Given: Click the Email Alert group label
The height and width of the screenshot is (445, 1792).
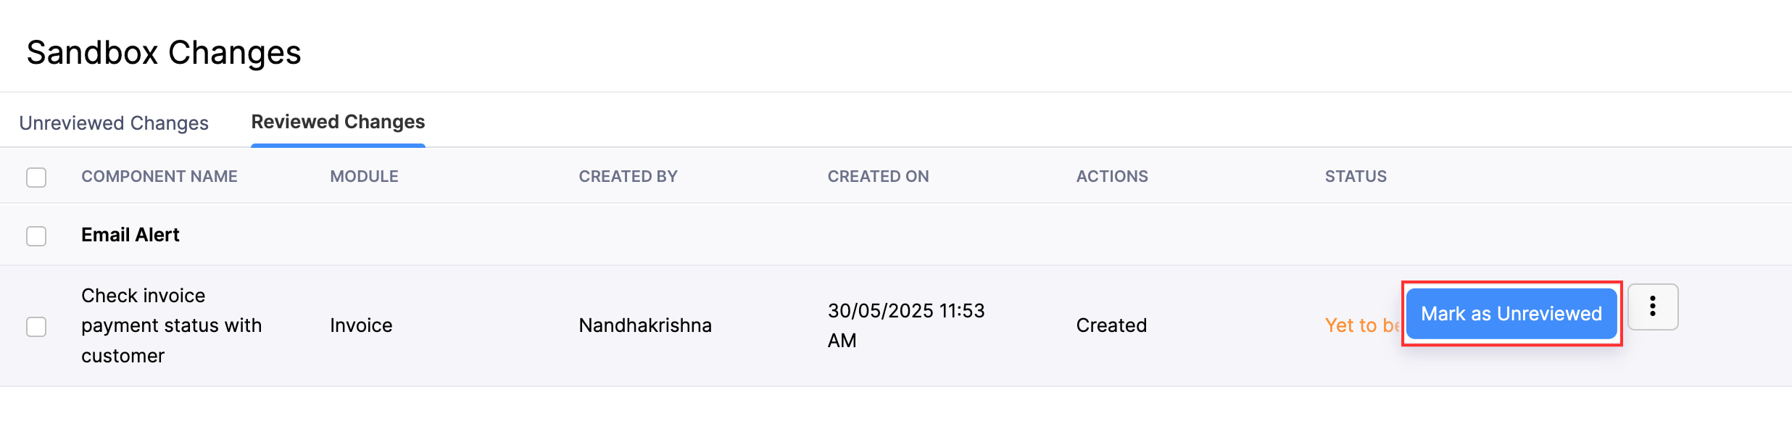Looking at the screenshot, I should click(x=130, y=236).
